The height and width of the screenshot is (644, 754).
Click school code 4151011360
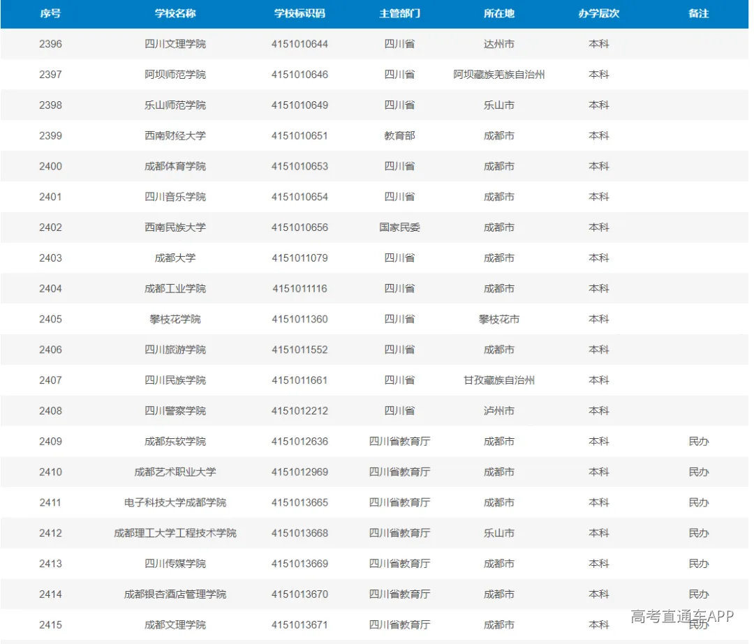click(x=300, y=319)
